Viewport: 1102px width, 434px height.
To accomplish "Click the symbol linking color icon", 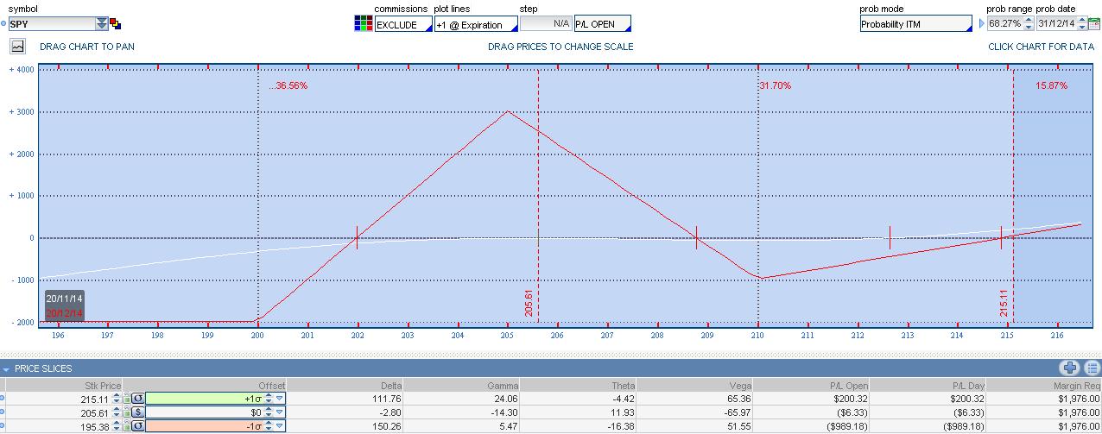I will click(x=116, y=24).
